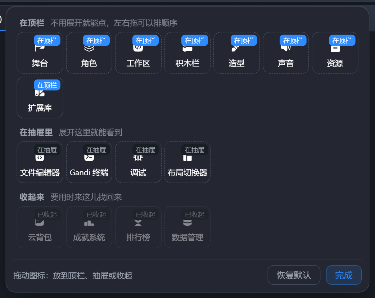Click the 排行榜 leaderboard trophy card
This screenshot has width=375, height=298.
click(138, 227)
